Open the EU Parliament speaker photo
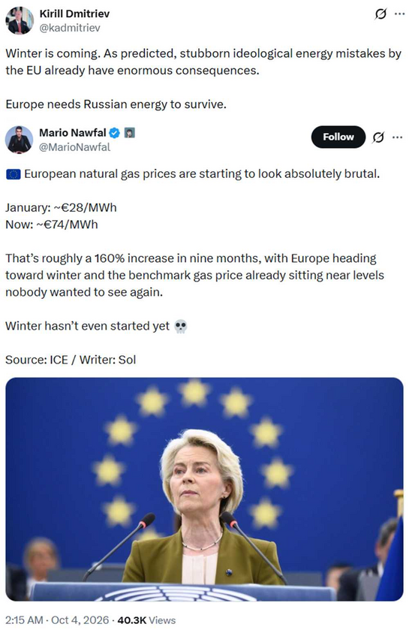 (x=204, y=489)
